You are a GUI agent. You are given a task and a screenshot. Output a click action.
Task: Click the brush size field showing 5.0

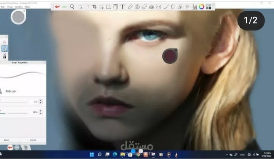[x=34, y=102]
